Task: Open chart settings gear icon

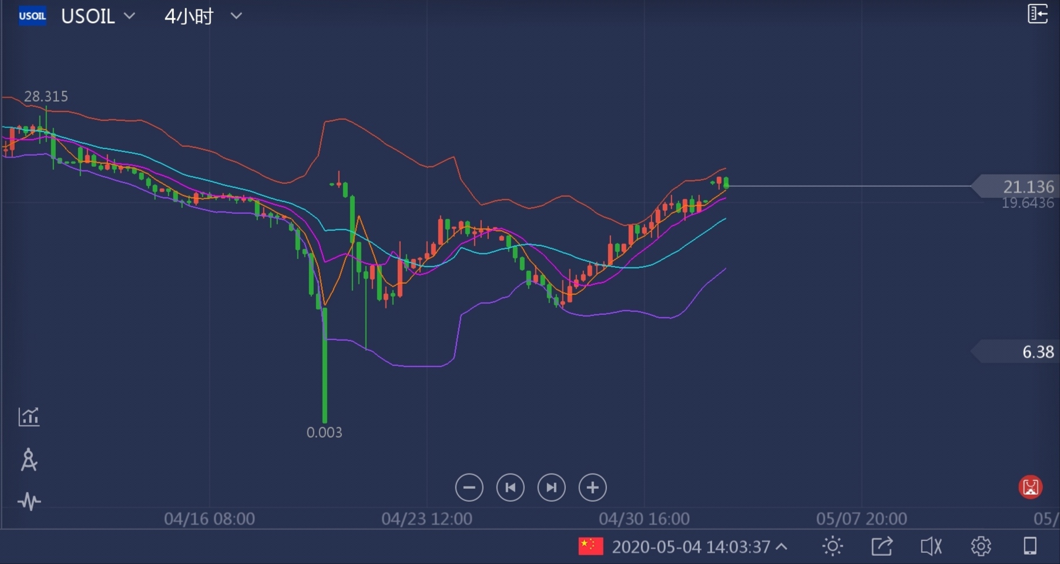Action: pyautogui.click(x=981, y=546)
